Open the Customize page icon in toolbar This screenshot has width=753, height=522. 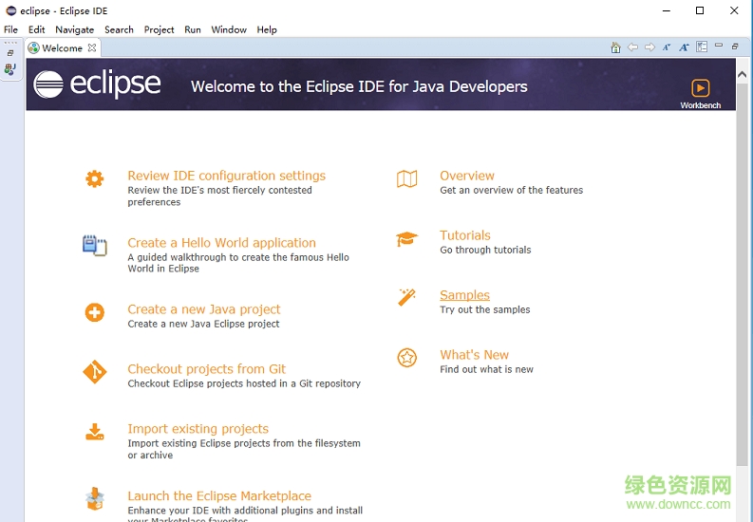click(702, 47)
